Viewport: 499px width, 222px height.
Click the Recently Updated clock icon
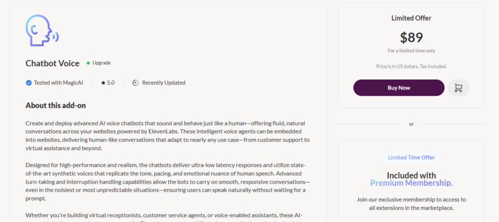(x=136, y=83)
